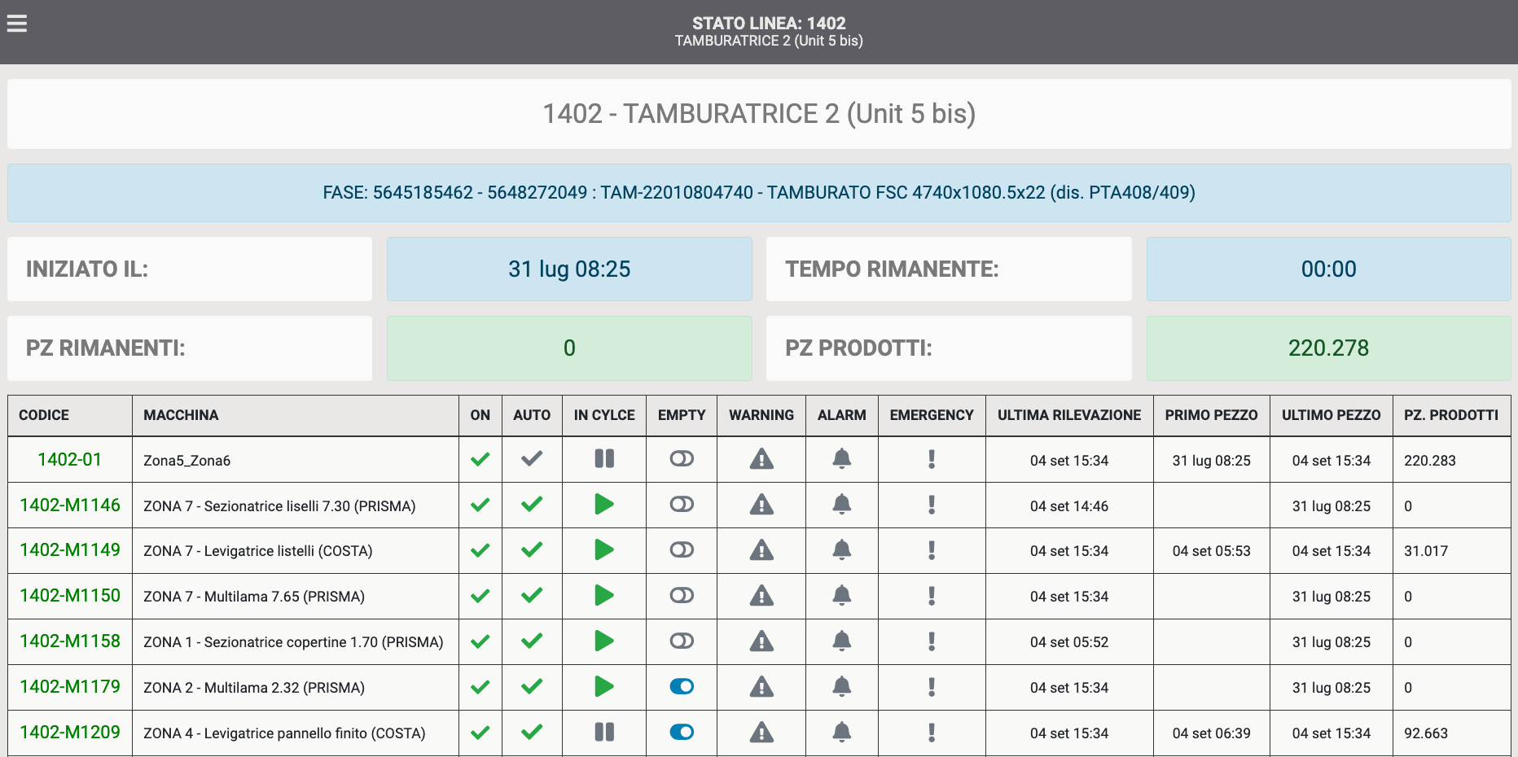Toggle the EMPTY switch for 1402-M1179
The width and height of the screenshot is (1518, 757).
tap(682, 687)
